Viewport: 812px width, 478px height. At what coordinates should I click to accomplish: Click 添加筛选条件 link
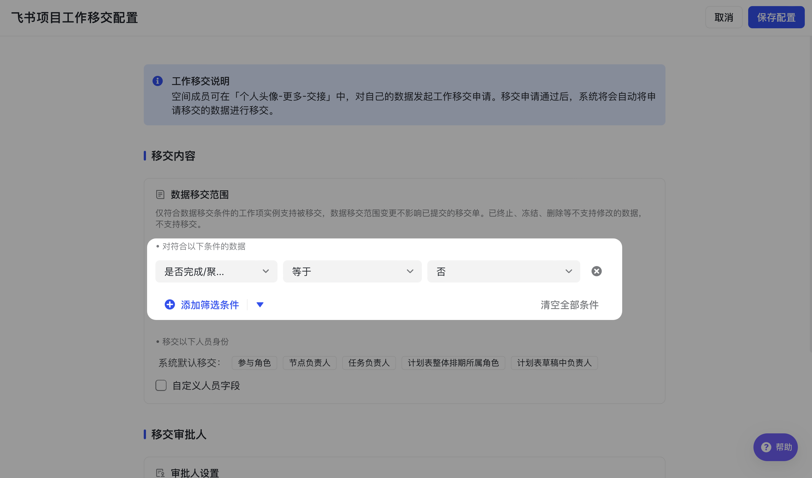pyautogui.click(x=210, y=305)
